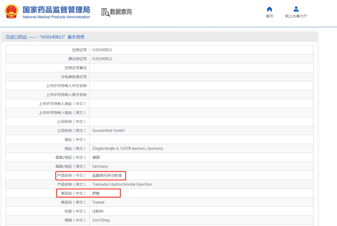This screenshot has height=226, width=337.
Task: Select the 德国 country value
Action: coord(96,158)
